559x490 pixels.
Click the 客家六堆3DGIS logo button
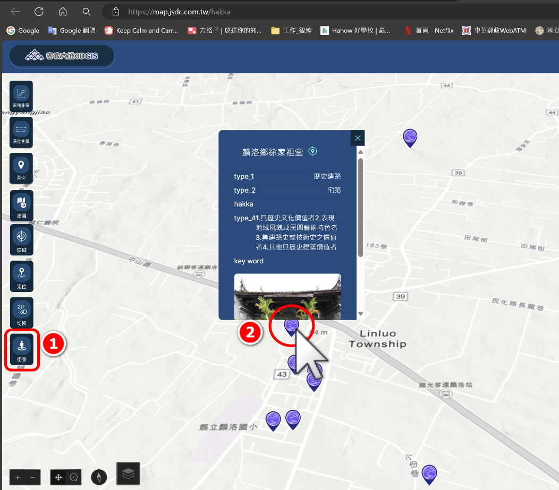(x=62, y=56)
